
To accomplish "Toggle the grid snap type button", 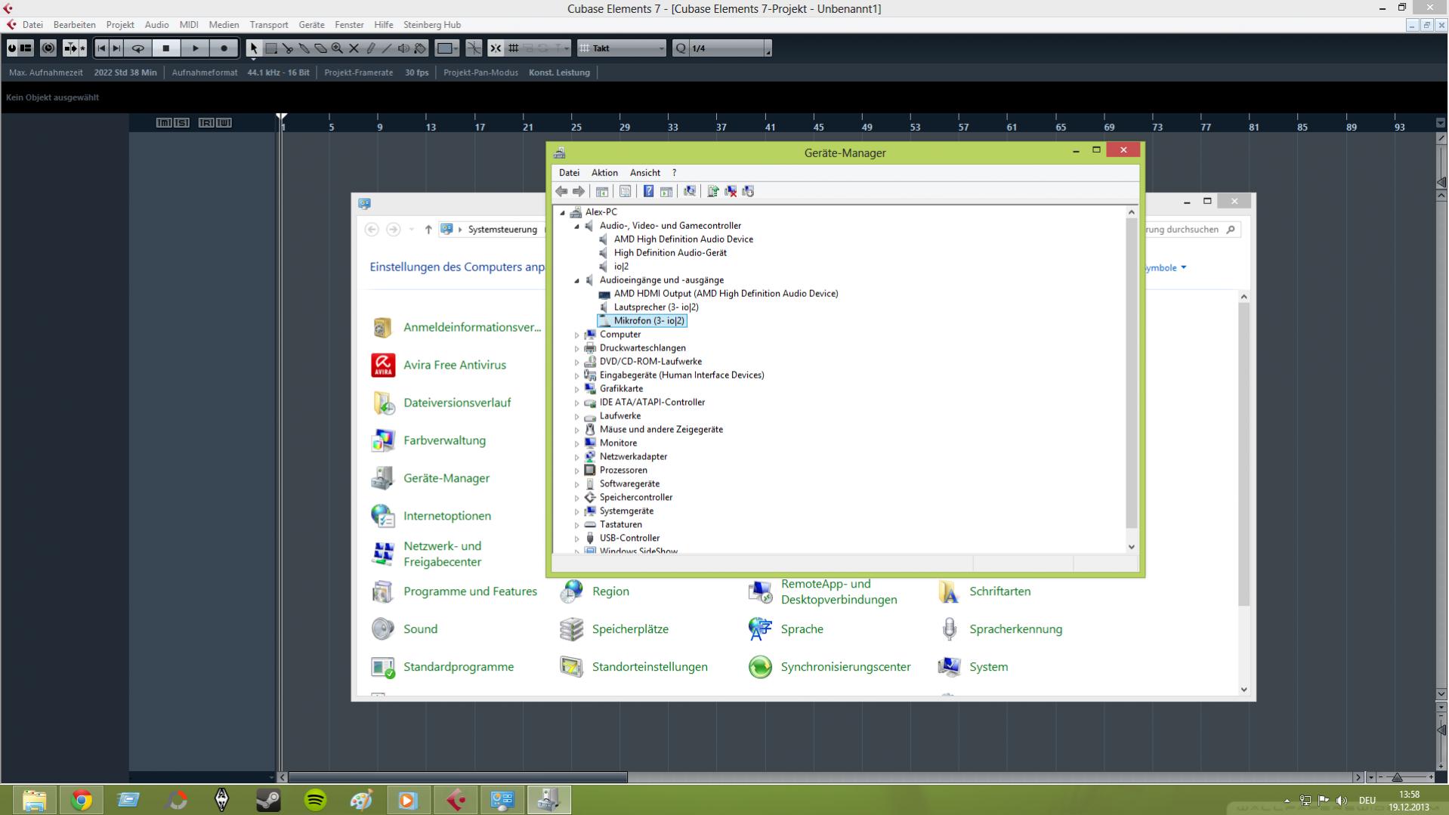I will [513, 48].
